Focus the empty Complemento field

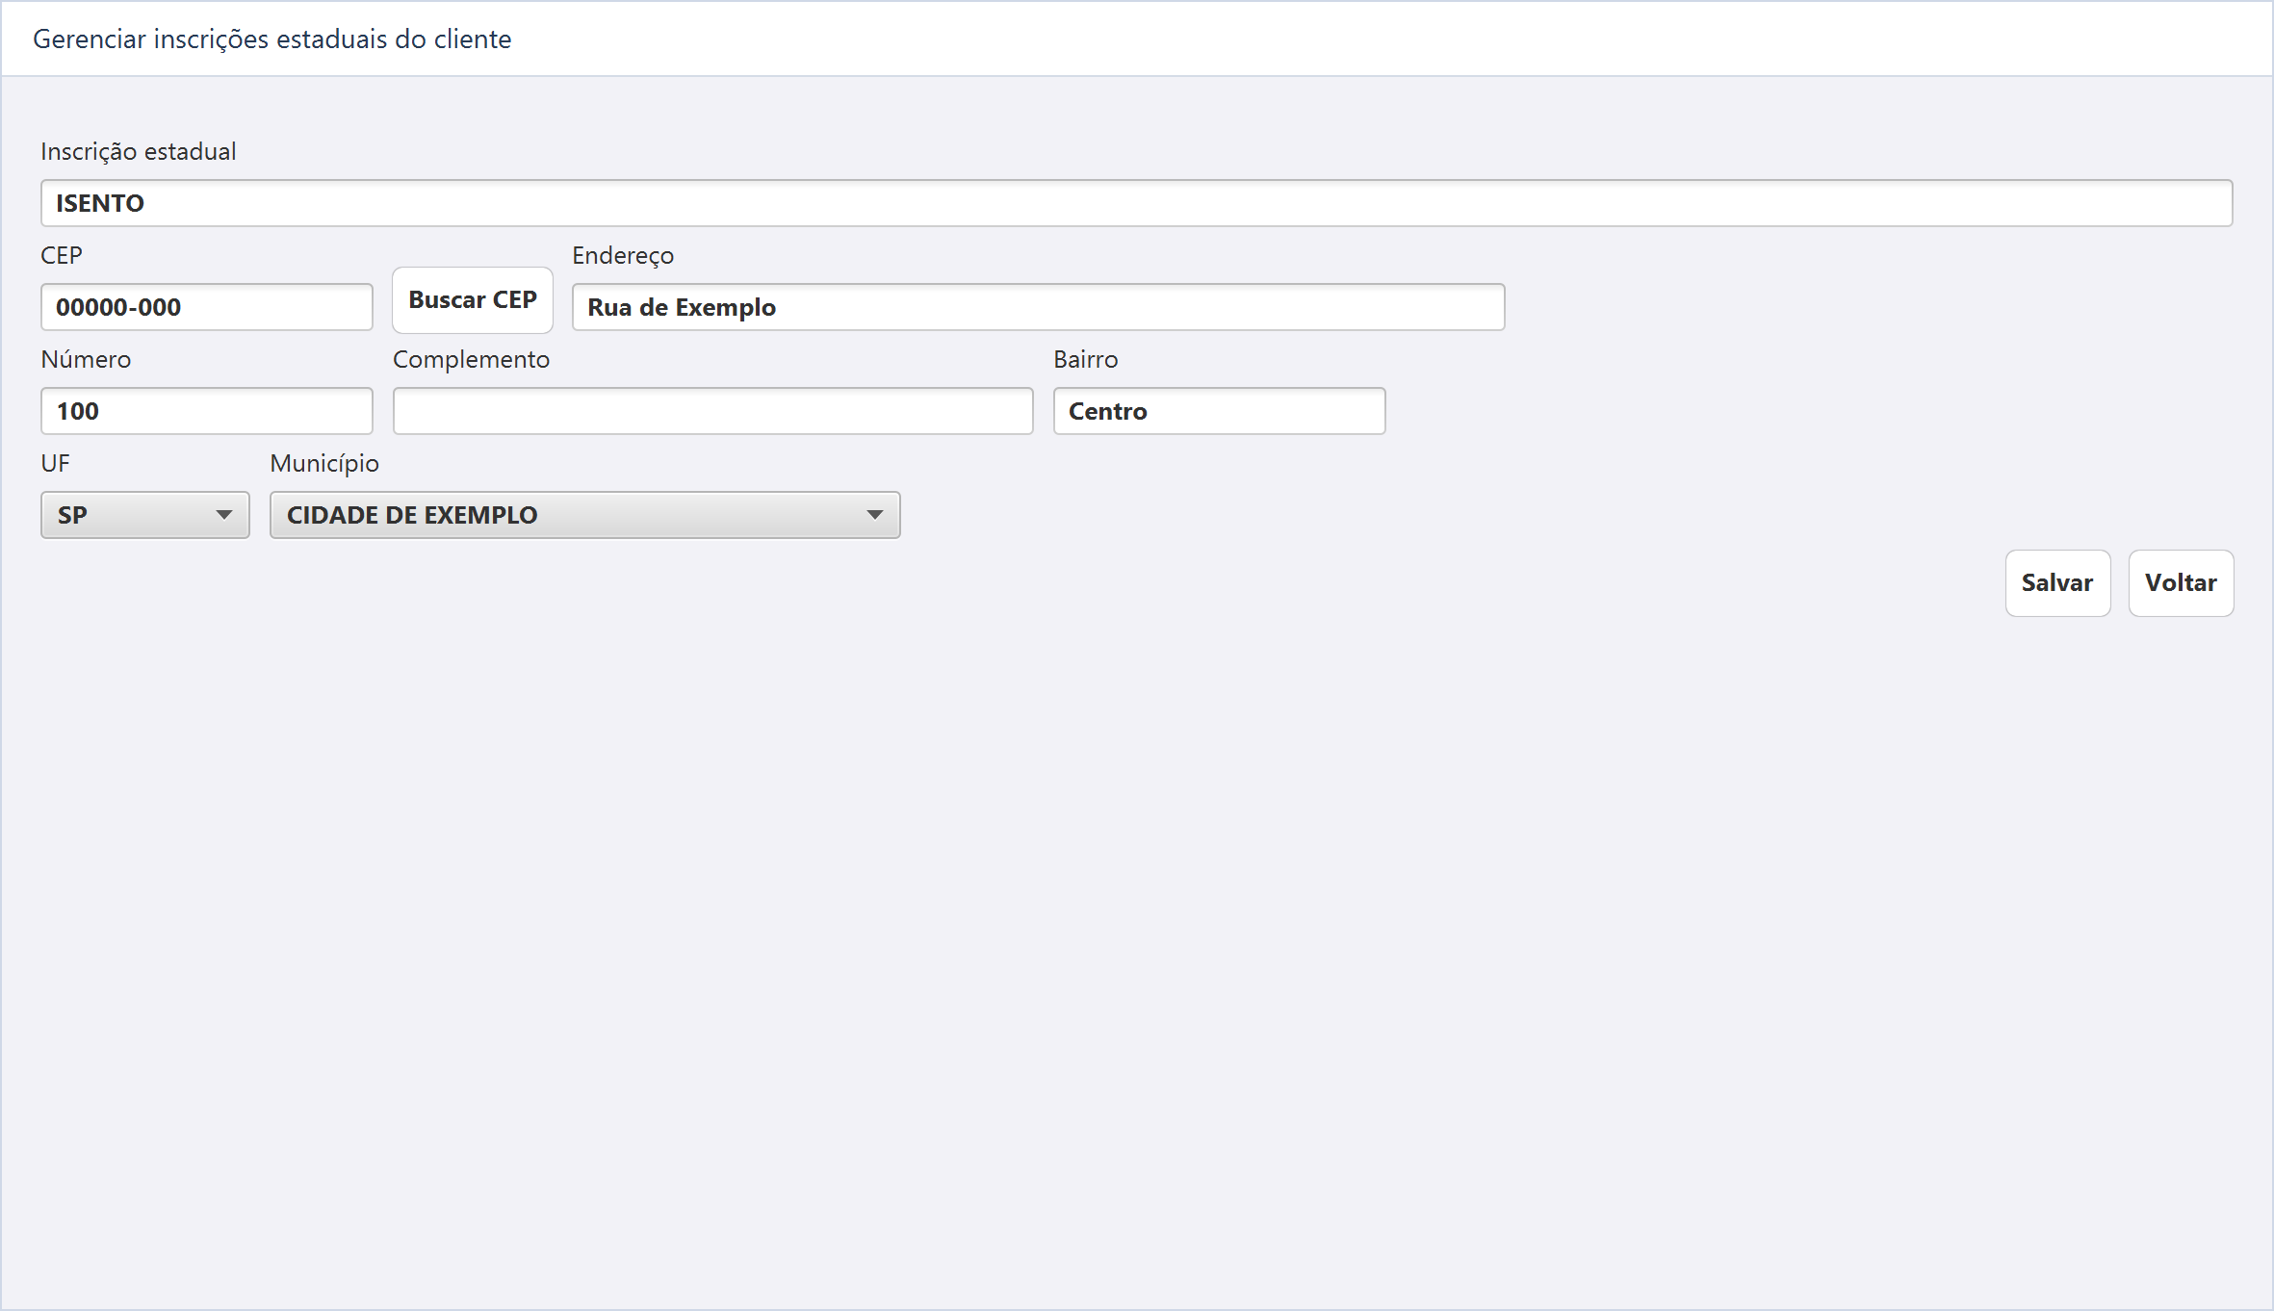pyautogui.click(x=713, y=411)
